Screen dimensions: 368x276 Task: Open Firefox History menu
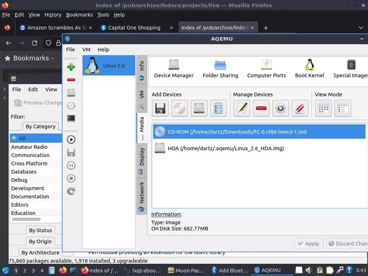click(x=53, y=15)
